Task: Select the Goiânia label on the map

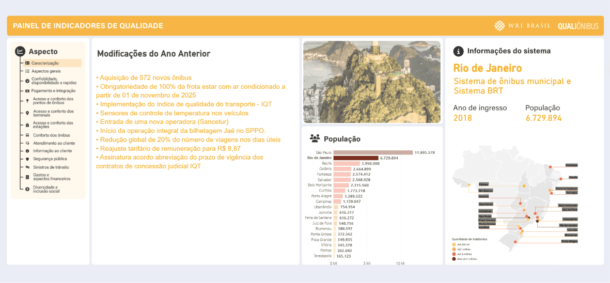Action: pyautogui.click(x=483, y=196)
